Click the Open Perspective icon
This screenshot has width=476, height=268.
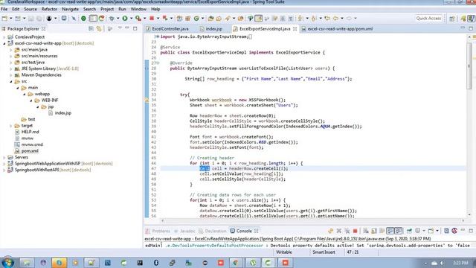coord(452,18)
